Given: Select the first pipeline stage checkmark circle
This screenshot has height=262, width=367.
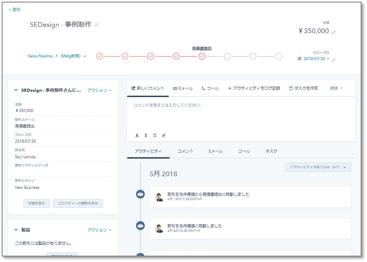Looking at the screenshot, I should pyautogui.click(x=99, y=56).
